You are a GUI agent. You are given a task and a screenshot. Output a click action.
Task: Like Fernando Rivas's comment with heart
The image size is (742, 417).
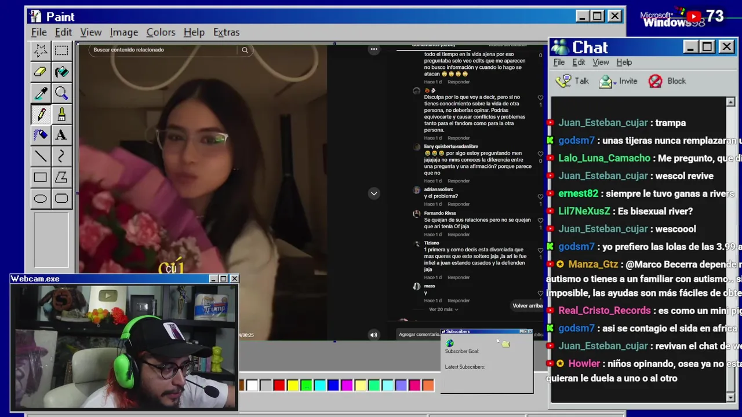(x=540, y=220)
